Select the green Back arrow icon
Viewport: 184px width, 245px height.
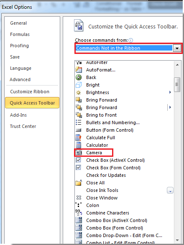tap(79, 77)
